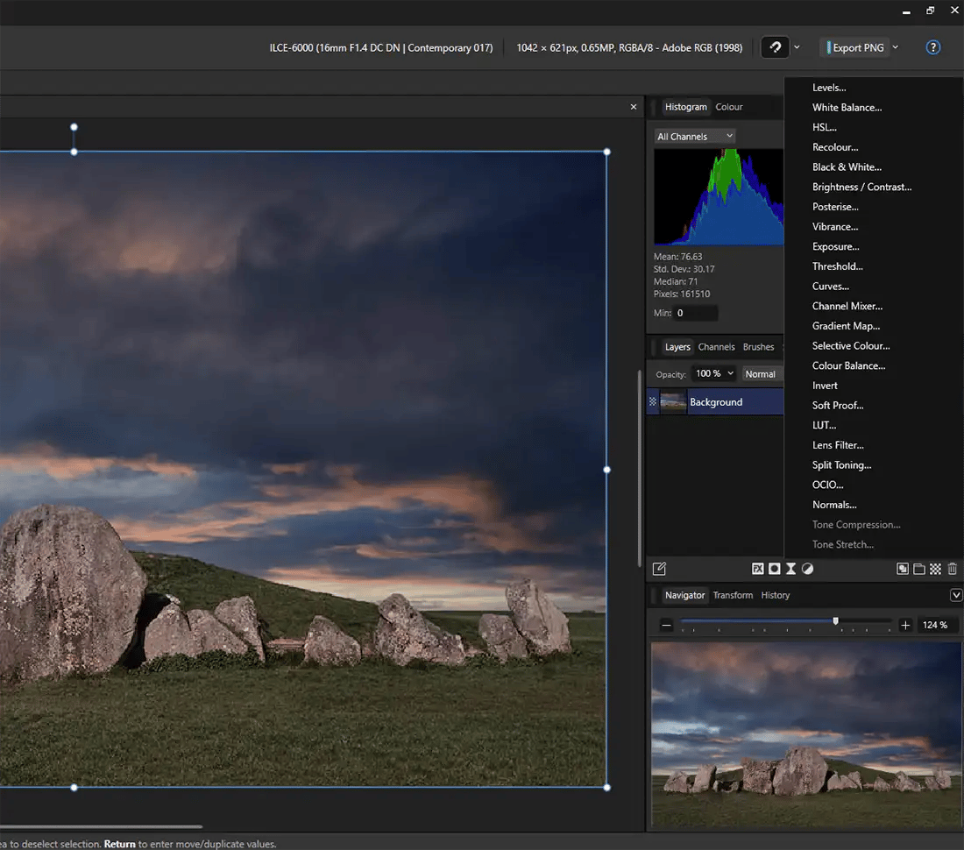Select Colour Balance... adjustment

[x=848, y=365]
